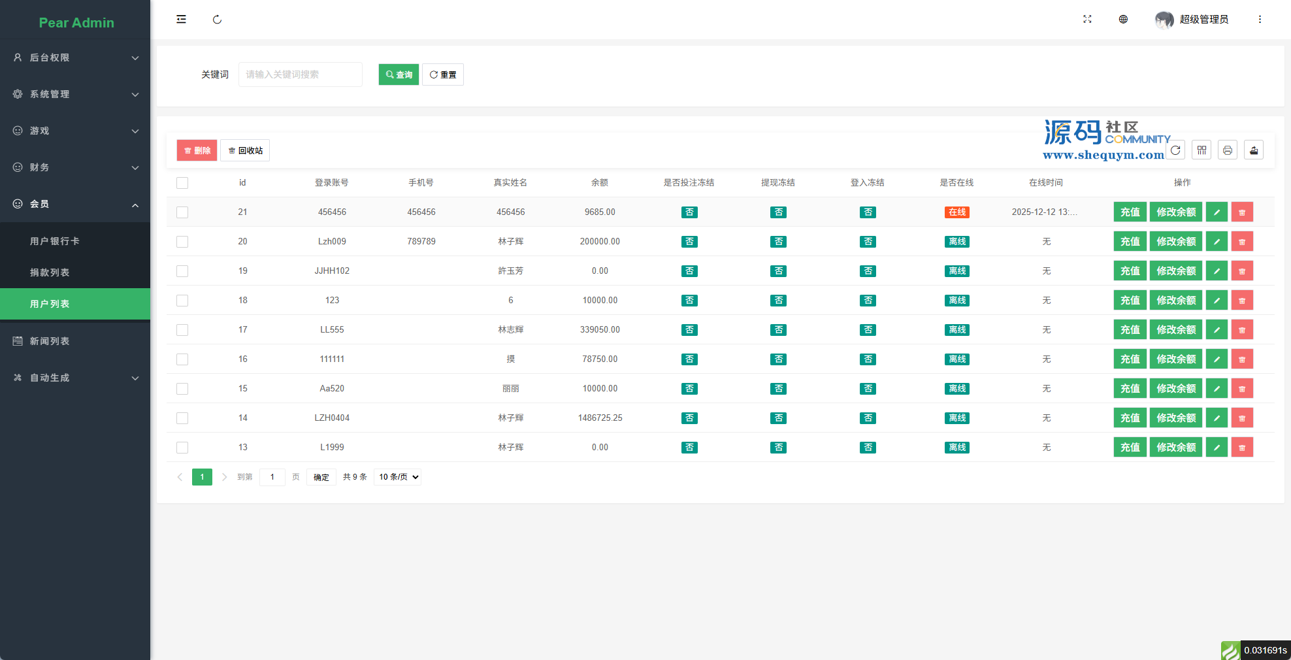Open the globe language icon
This screenshot has width=1291, height=660.
point(1123,20)
